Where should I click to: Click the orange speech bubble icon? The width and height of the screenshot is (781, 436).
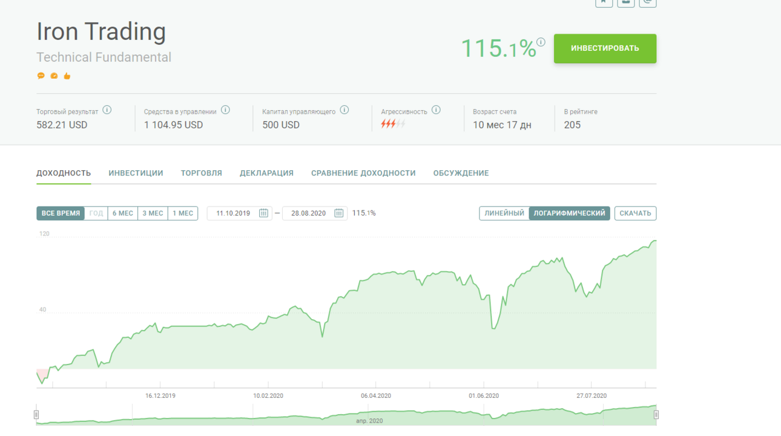(41, 76)
